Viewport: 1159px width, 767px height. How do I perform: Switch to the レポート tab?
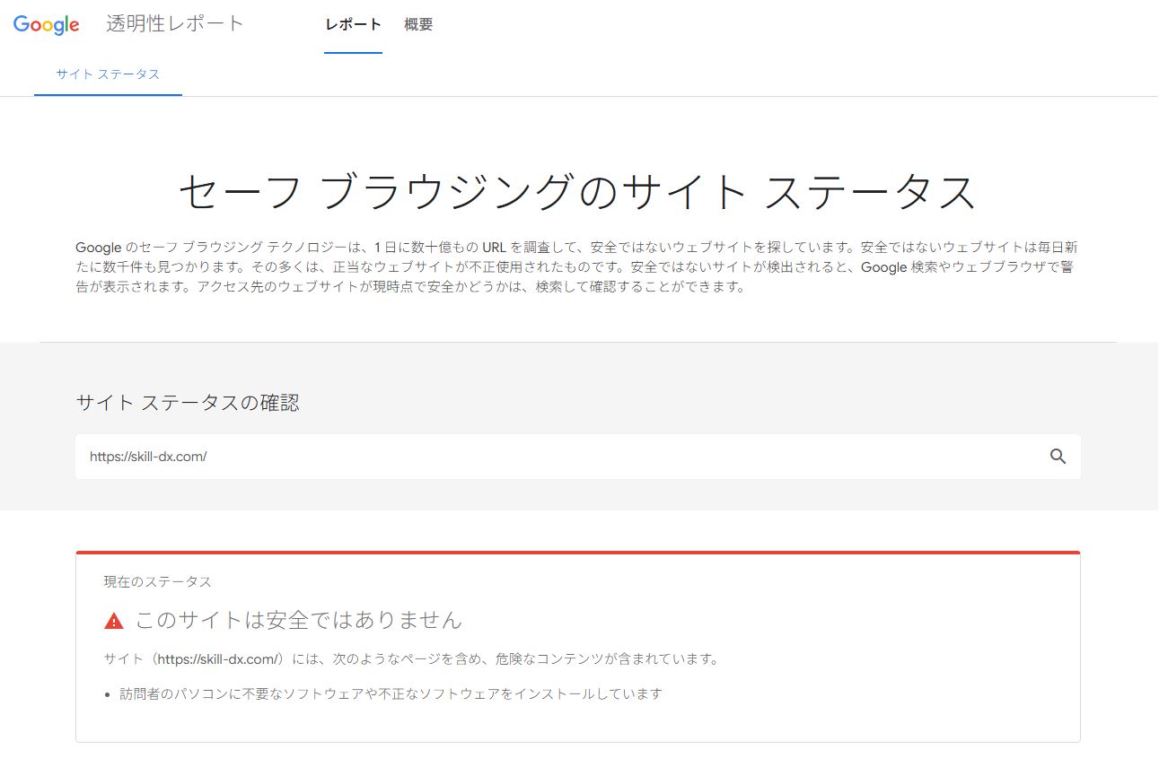point(353,25)
